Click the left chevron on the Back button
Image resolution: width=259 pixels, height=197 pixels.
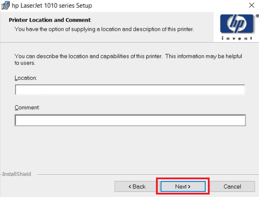pyautogui.click(x=130, y=187)
